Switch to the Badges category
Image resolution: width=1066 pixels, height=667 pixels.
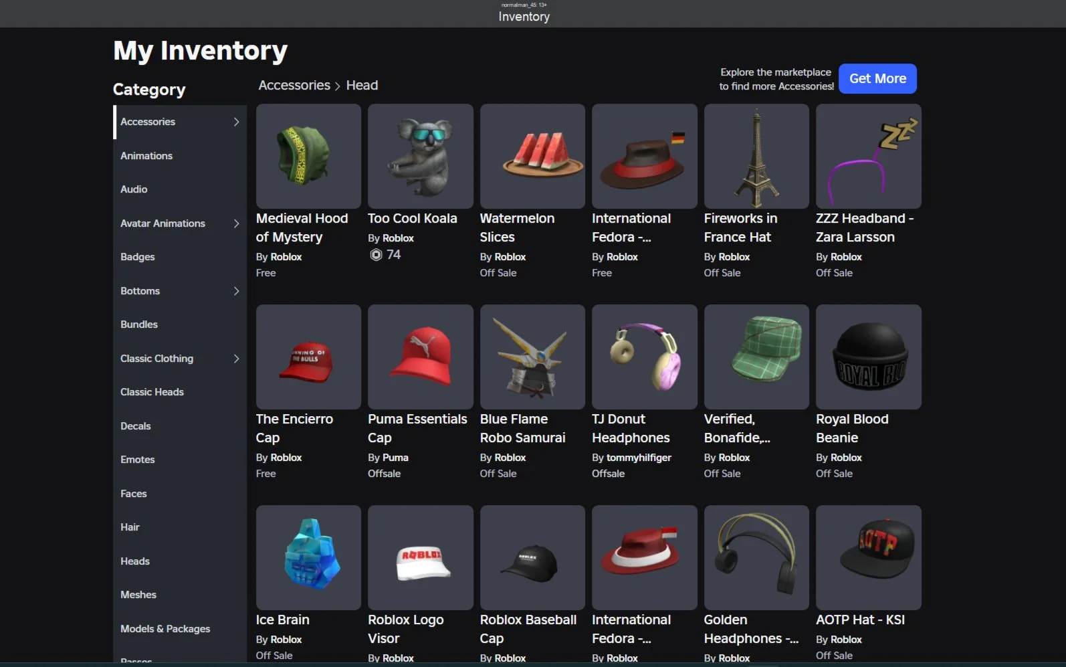point(180,257)
